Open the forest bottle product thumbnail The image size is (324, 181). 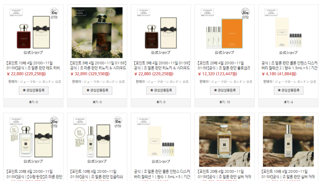97,33
